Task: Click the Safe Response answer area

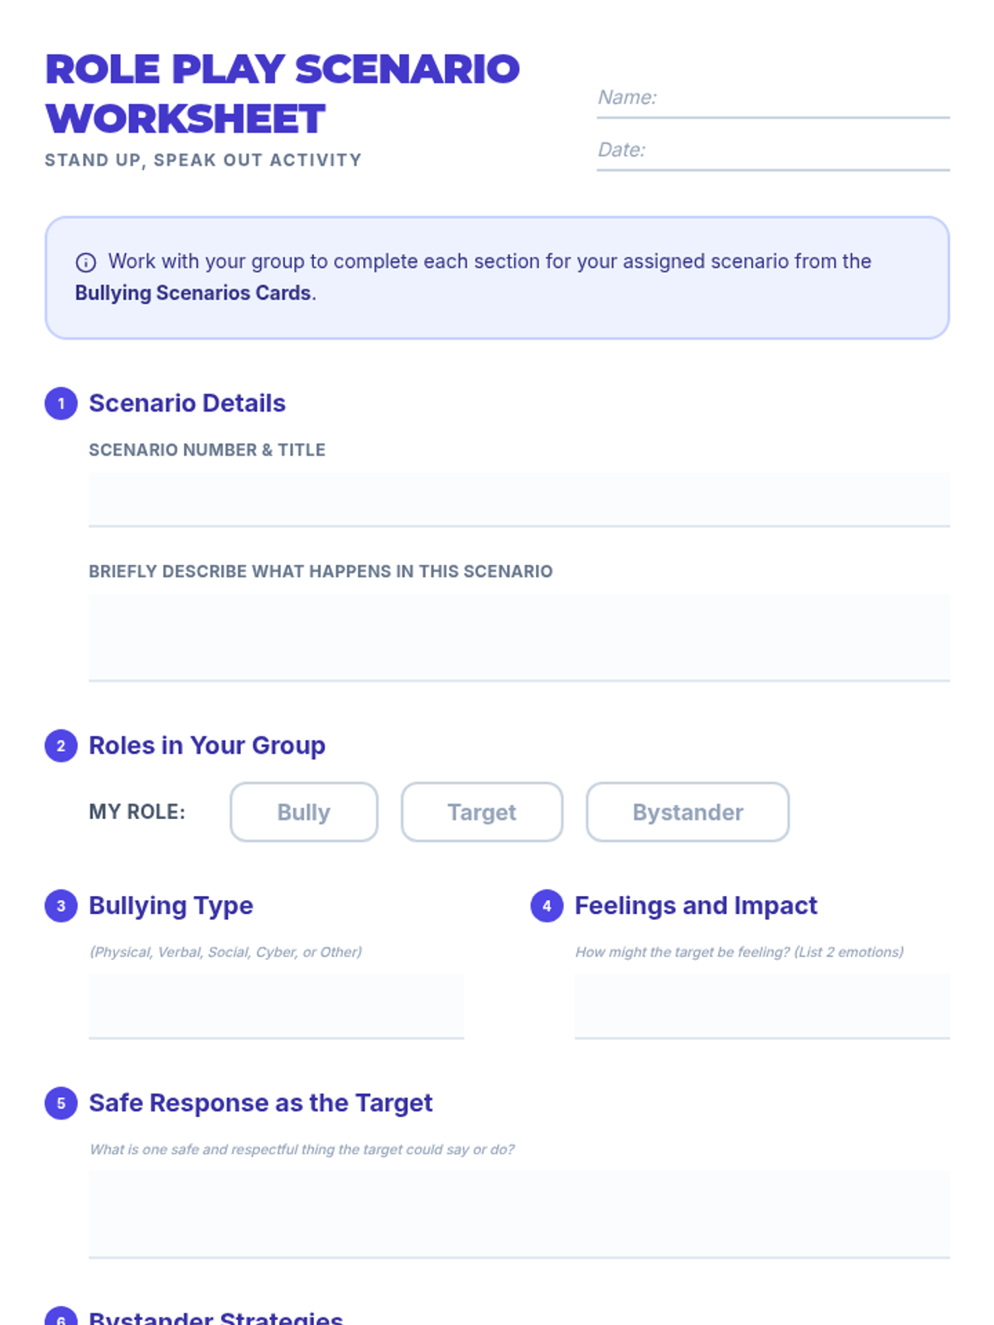Action: [519, 1214]
